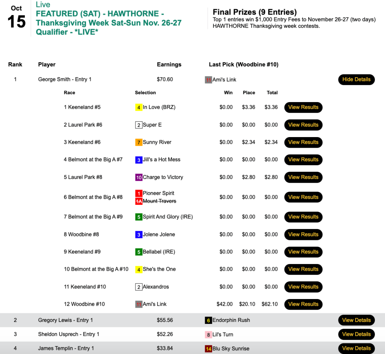Viewport: 385px width, 354px height.
Task: Click yellow number 4 badge for In Love (BRZ)
Action: (x=139, y=107)
